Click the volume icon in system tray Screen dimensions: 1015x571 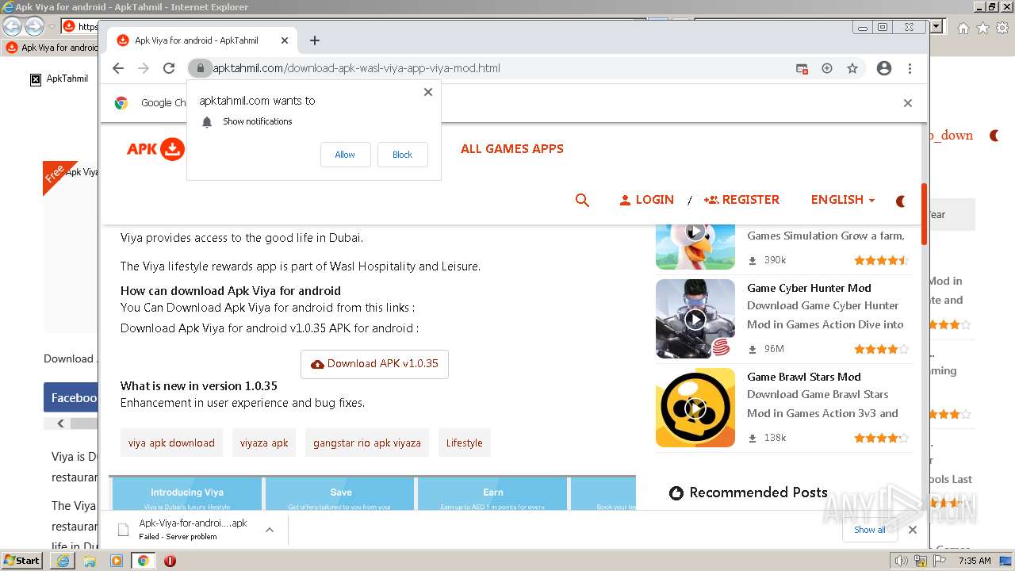tap(901, 561)
